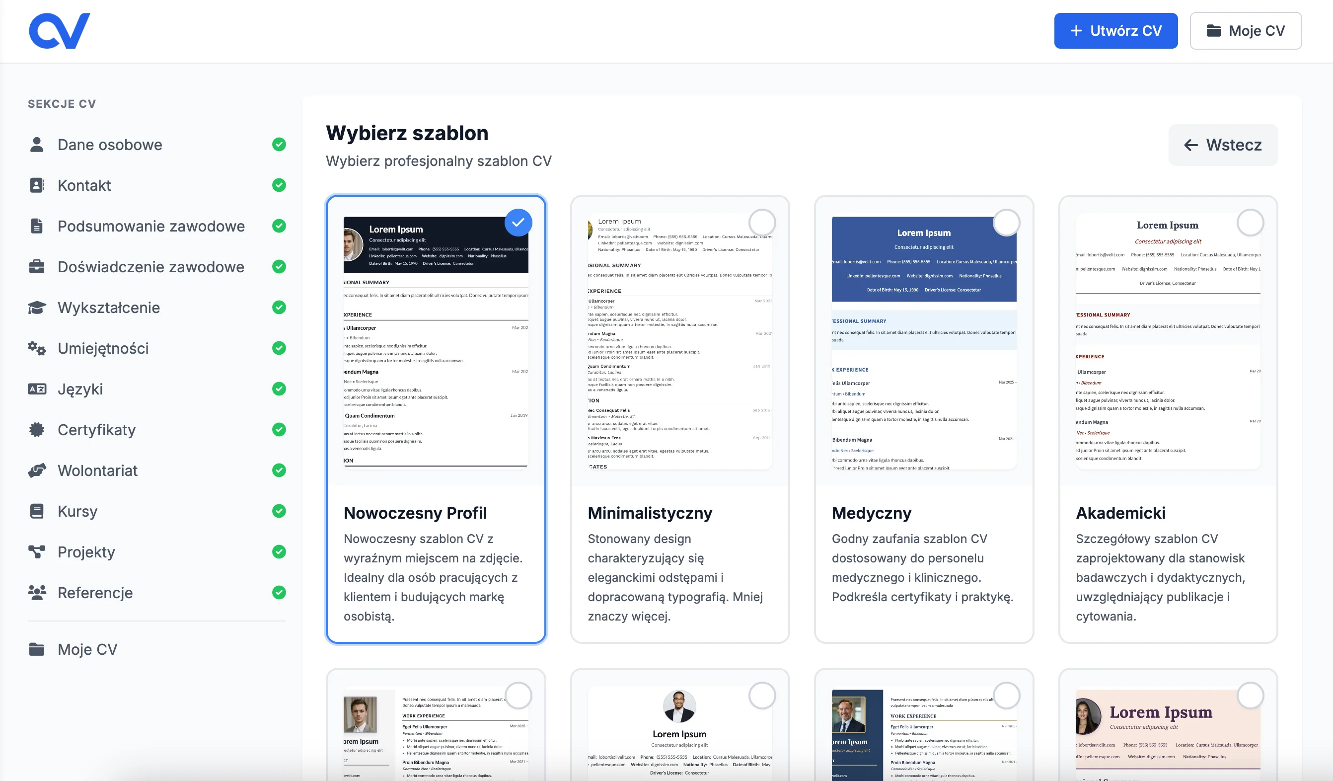This screenshot has width=1333, height=781.
Task: Select the Minimalistyczny template circle toggle
Action: coord(762,222)
